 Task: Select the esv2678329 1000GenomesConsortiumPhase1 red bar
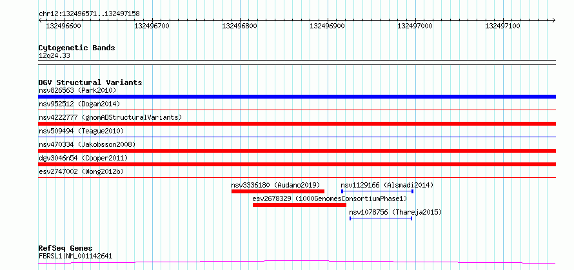tap(299, 205)
